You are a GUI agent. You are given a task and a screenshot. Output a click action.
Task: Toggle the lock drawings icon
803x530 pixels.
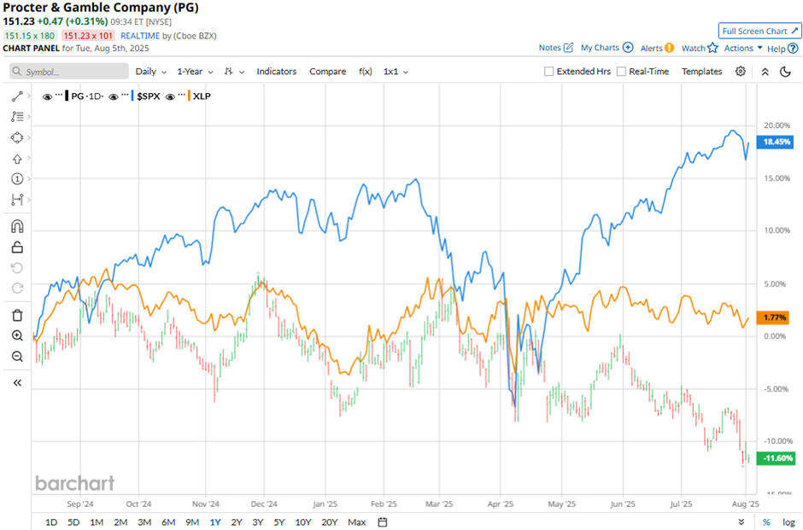point(17,248)
